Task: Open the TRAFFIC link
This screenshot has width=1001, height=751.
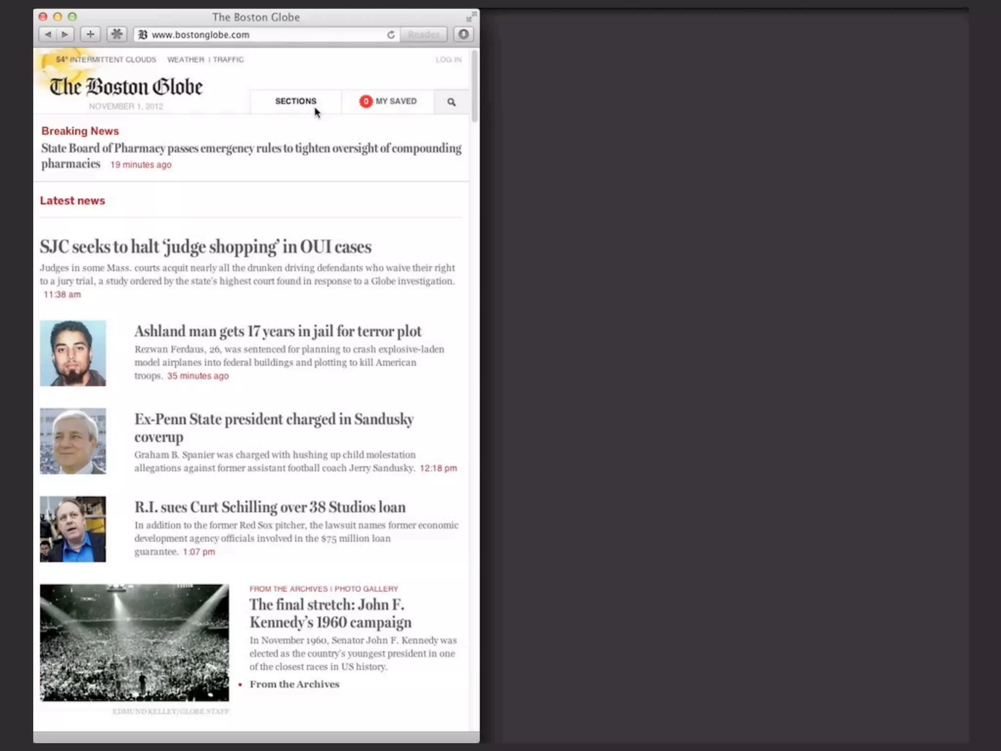Action: tap(228, 60)
